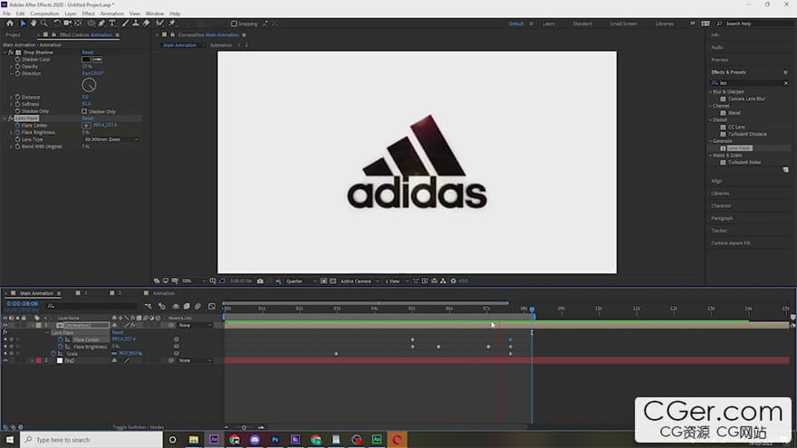This screenshot has height=448, width=797.
Task: Reset the Lens Flare effect in Effect Controls
Action: click(88, 119)
